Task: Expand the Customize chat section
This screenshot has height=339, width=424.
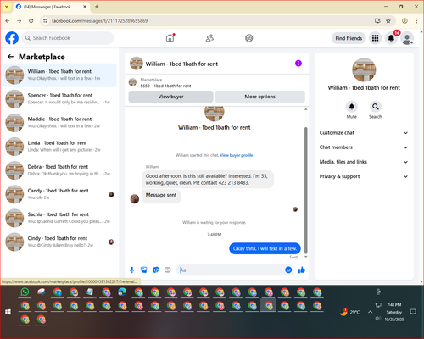Action: click(x=364, y=133)
